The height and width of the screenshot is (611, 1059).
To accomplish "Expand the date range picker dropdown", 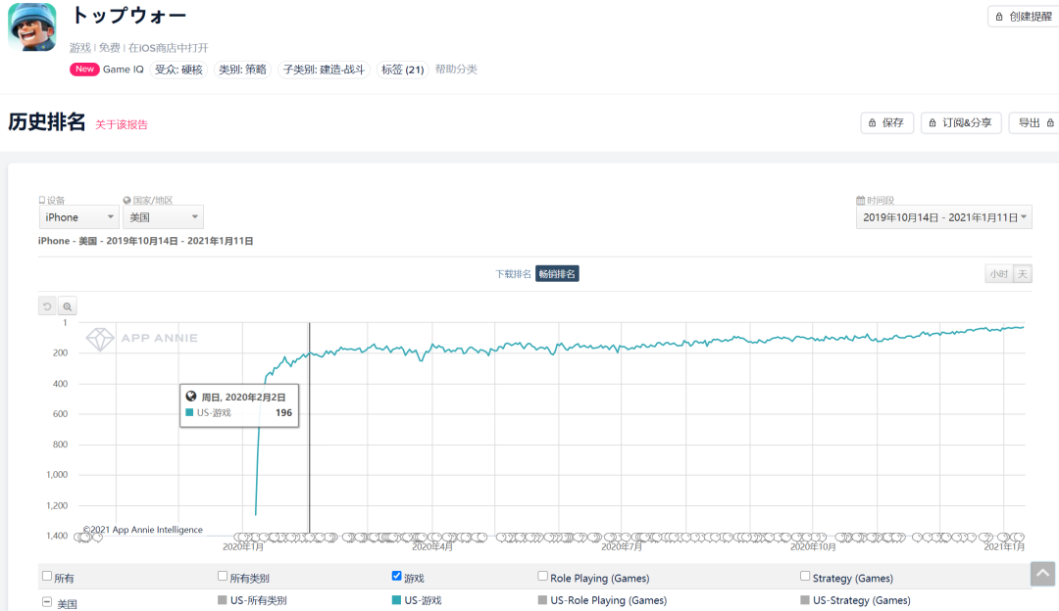I will click(x=944, y=217).
